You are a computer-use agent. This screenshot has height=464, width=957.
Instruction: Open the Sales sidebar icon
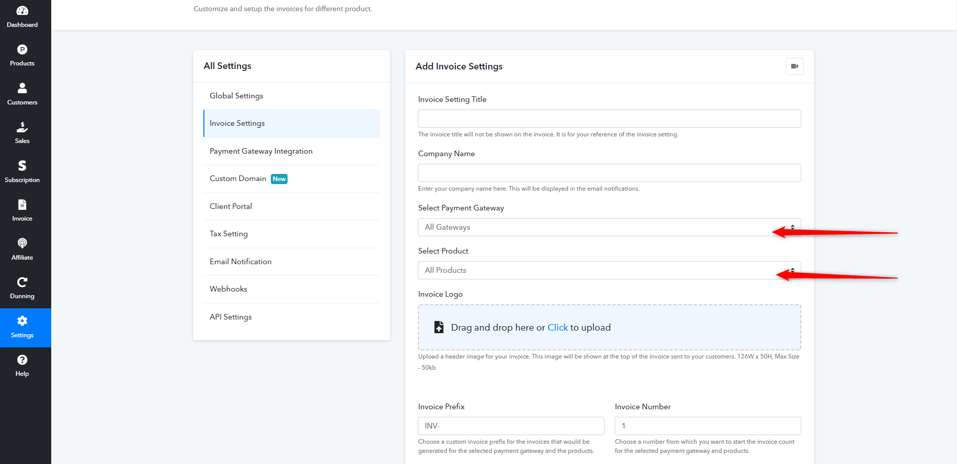click(x=22, y=127)
